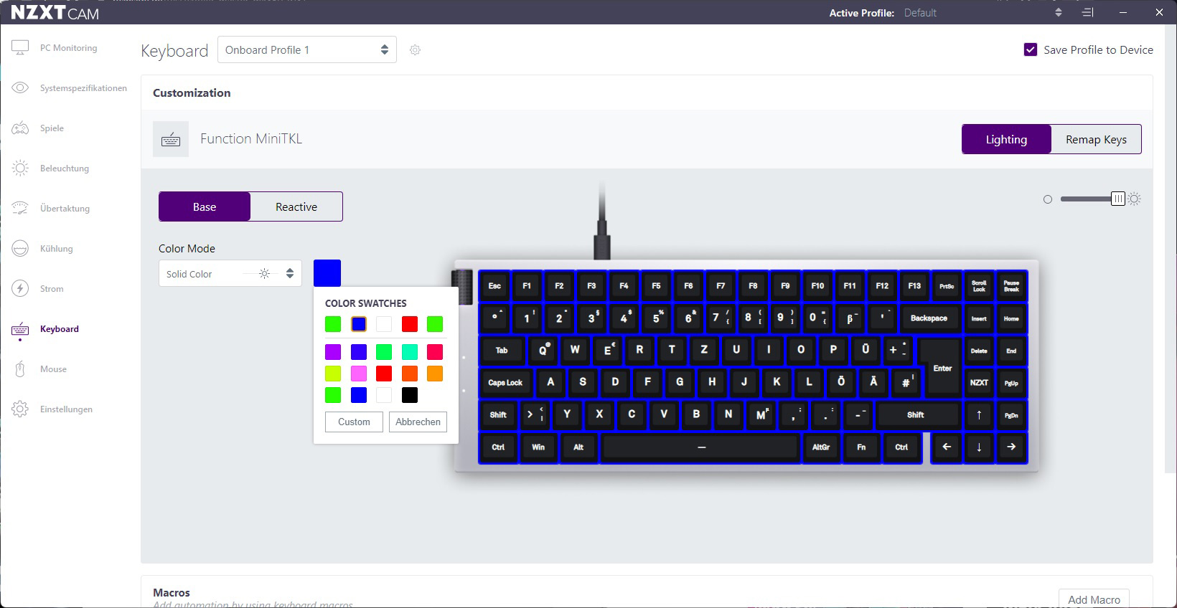Open the Onboard Profile 1 dropdown
The width and height of the screenshot is (1177, 608).
coord(307,49)
